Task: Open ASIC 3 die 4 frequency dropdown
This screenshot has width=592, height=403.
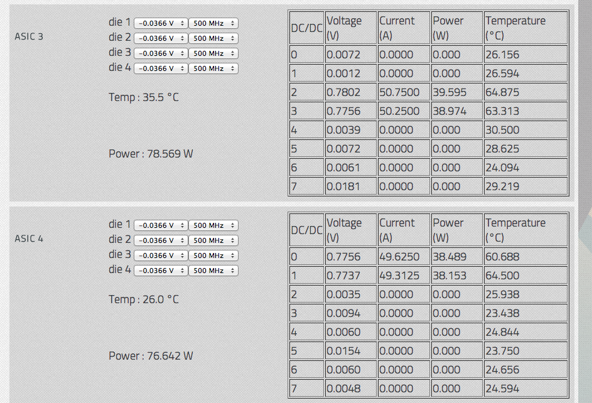Action: tap(213, 68)
